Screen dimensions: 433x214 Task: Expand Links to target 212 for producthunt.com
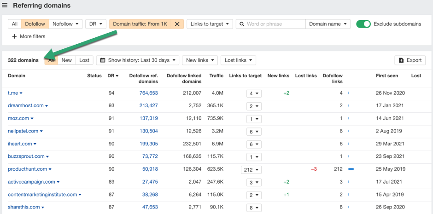click(251, 170)
